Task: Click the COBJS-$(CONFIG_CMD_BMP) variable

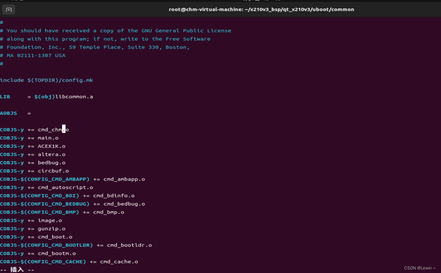Action: [40, 212]
